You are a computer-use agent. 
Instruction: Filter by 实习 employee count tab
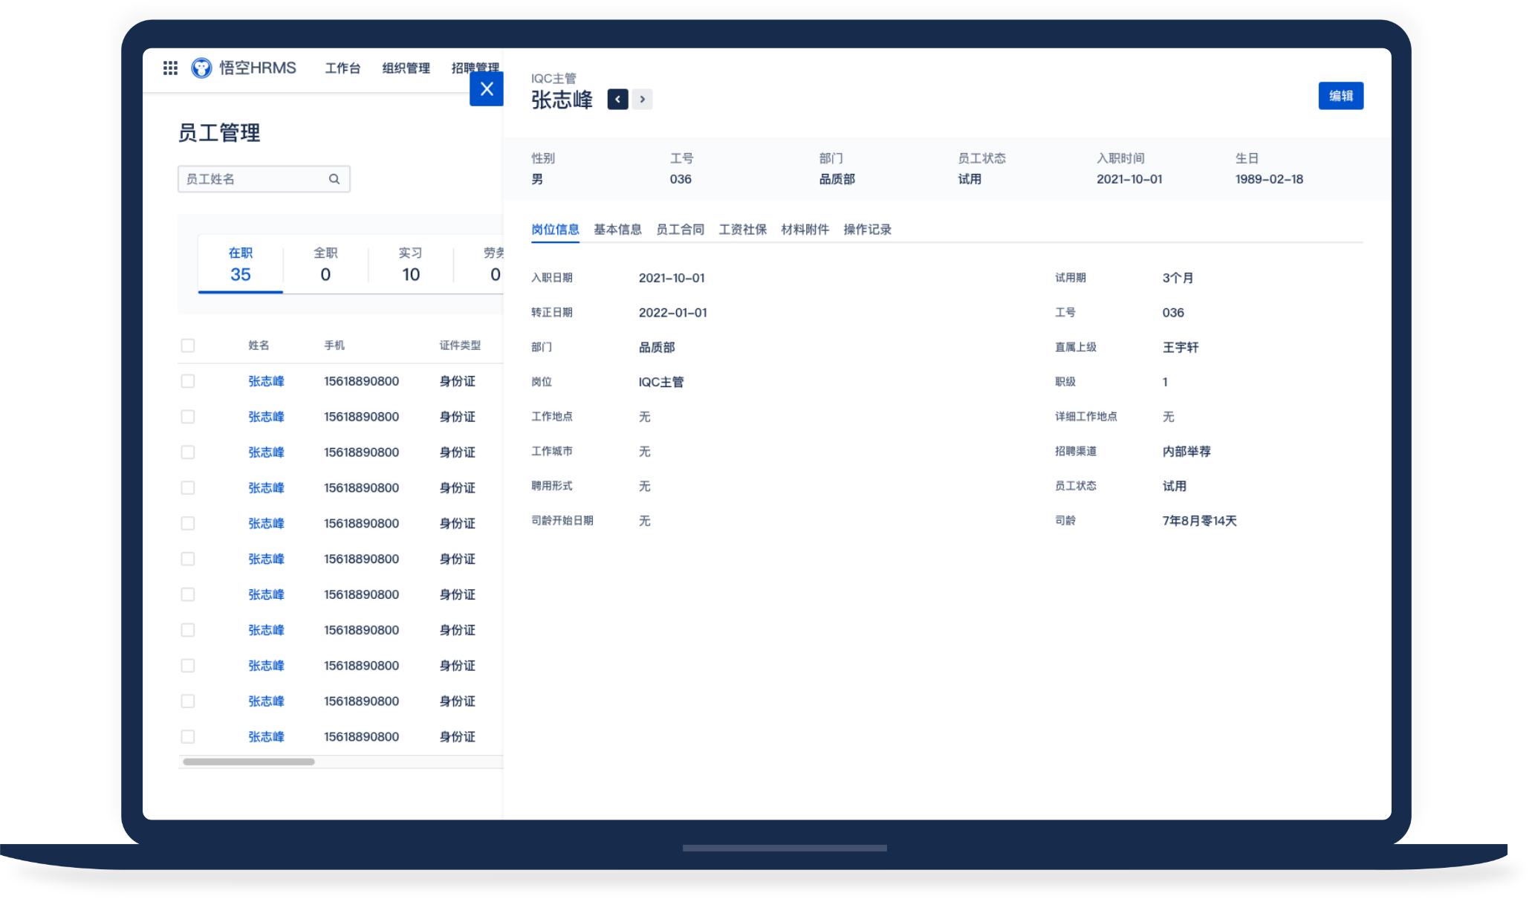tap(410, 264)
